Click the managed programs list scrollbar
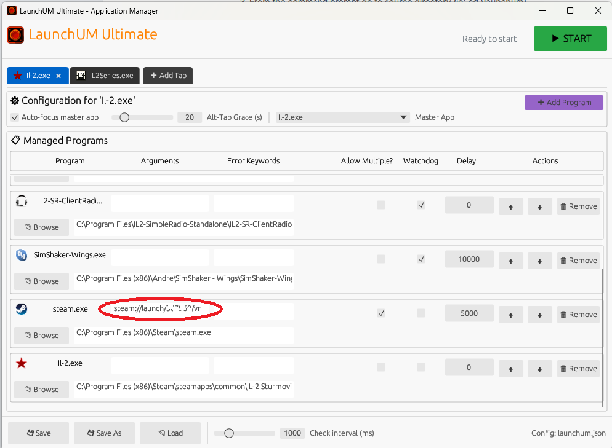The width and height of the screenshot is (612, 448). (x=603, y=337)
